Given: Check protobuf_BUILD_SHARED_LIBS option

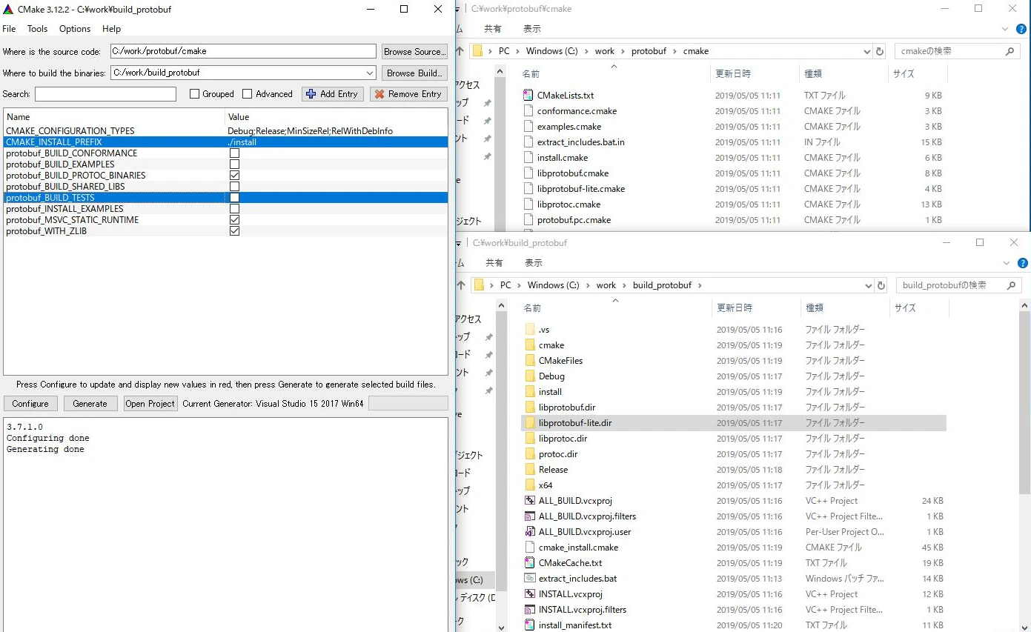Looking at the screenshot, I should coord(234,187).
